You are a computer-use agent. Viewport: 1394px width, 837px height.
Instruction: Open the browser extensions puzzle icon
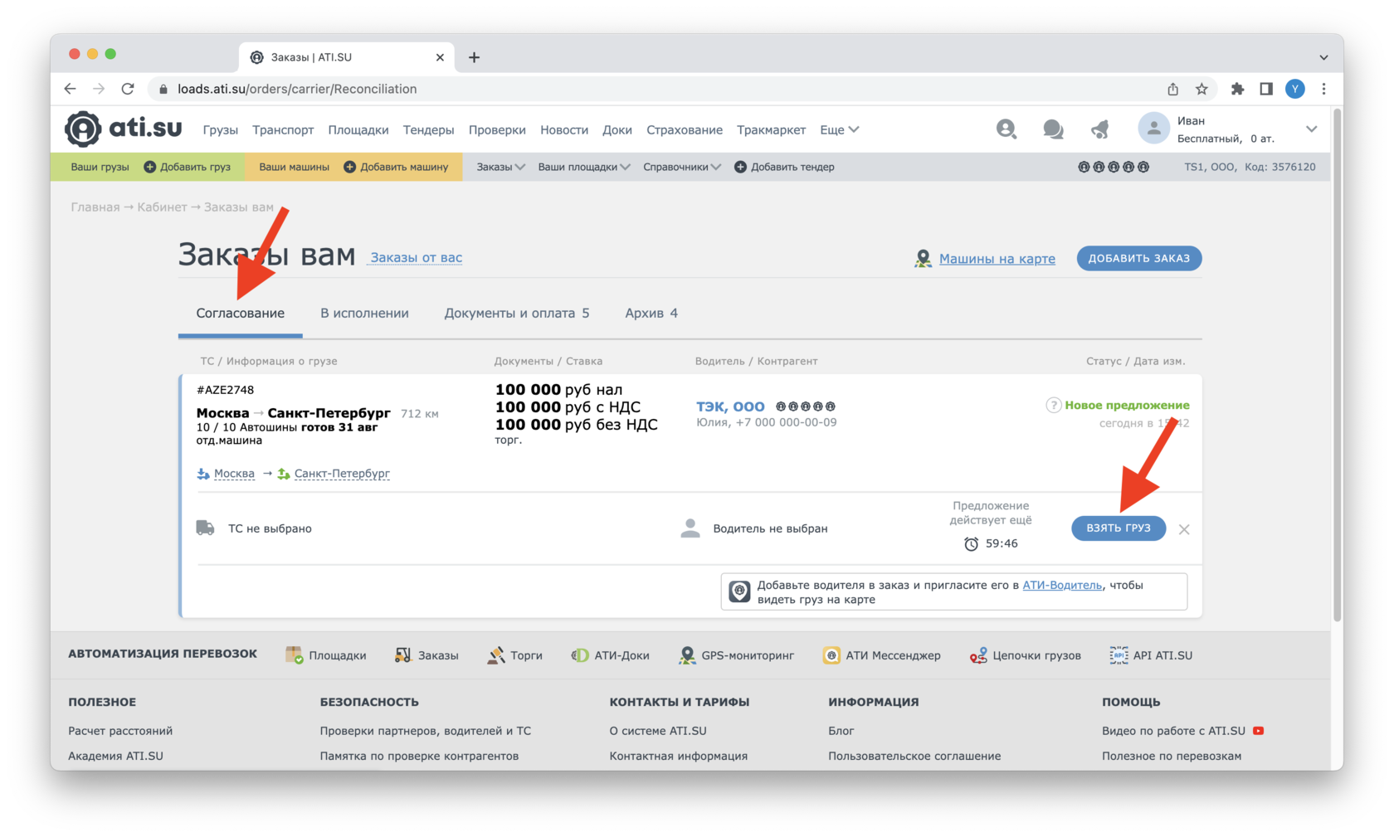[1236, 89]
